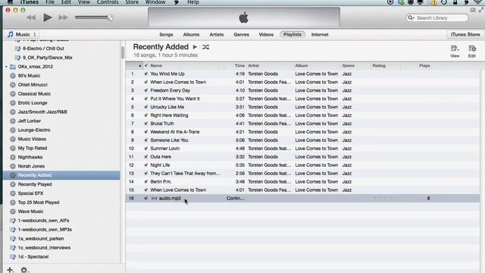Open the Controls menu

pyautogui.click(x=108, y=2)
